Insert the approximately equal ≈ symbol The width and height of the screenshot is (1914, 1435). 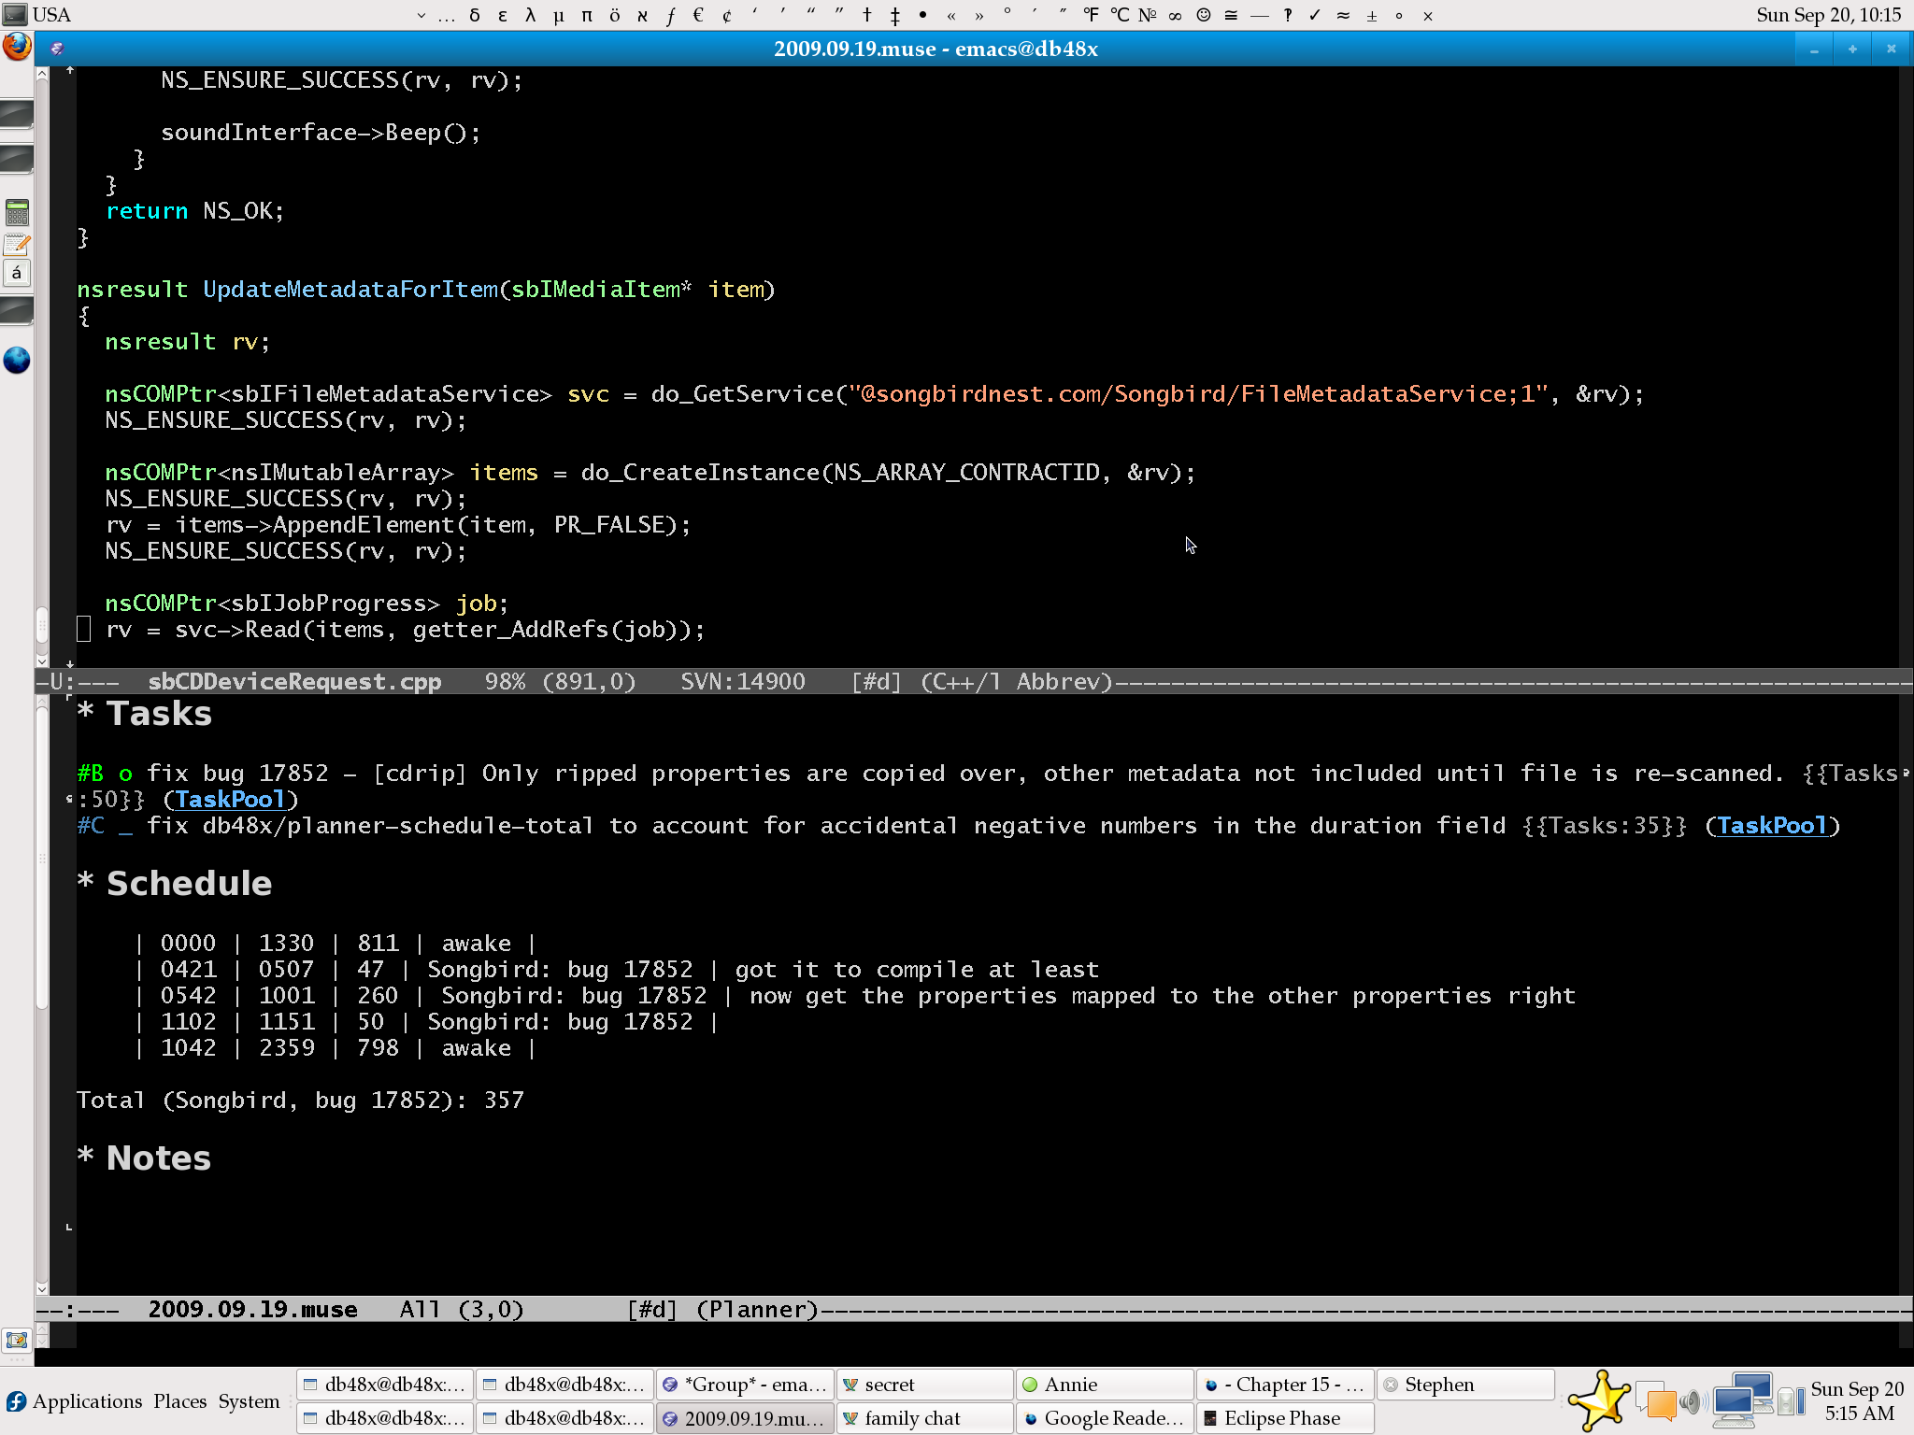pos(1343,15)
